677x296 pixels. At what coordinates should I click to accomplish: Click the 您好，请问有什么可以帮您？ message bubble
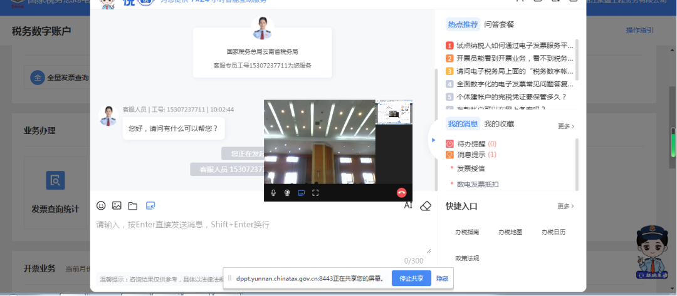(x=174, y=128)
